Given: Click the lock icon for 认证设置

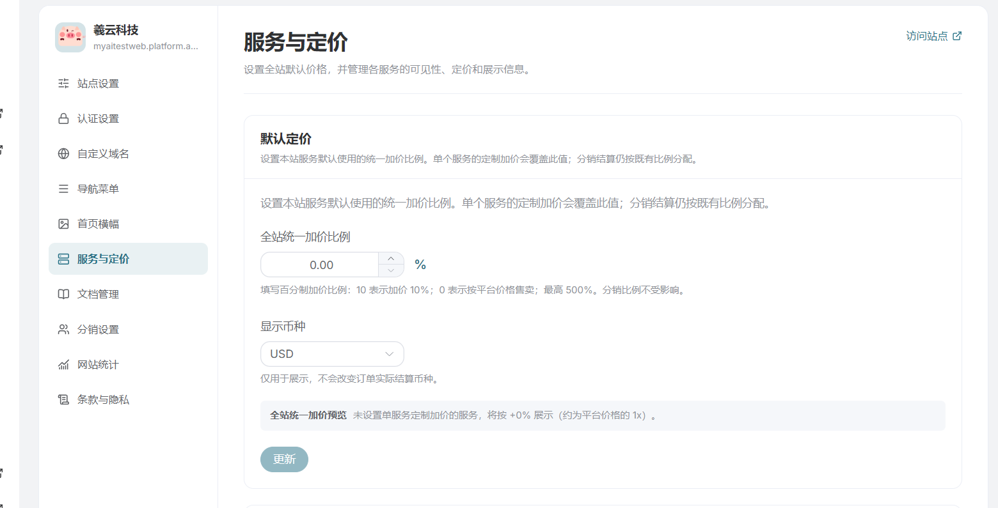Looking at the screenshot, I should pos(63,119).
